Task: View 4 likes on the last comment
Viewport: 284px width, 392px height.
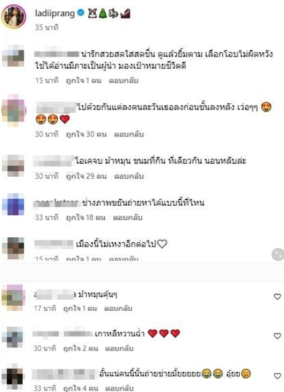Action: coord(81,388)
